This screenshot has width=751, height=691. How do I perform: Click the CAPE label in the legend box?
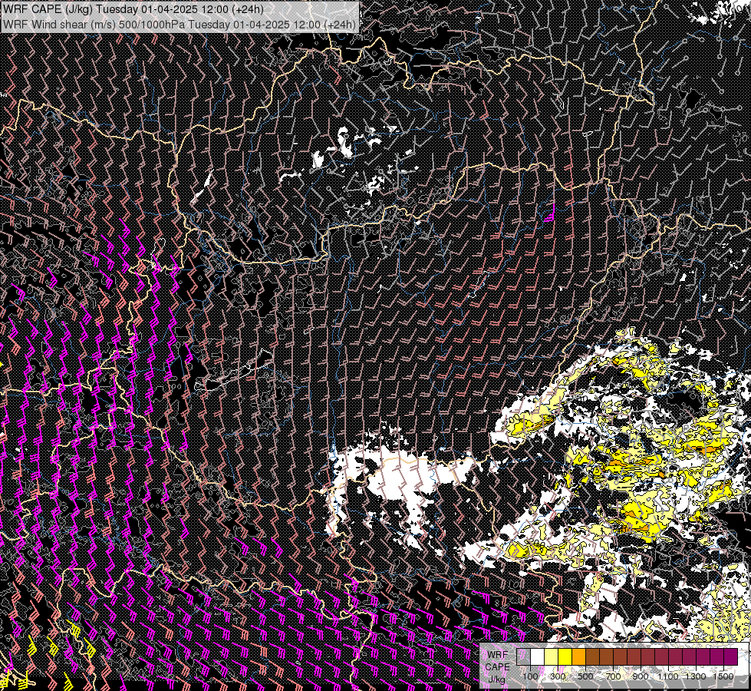coord(497,666)
